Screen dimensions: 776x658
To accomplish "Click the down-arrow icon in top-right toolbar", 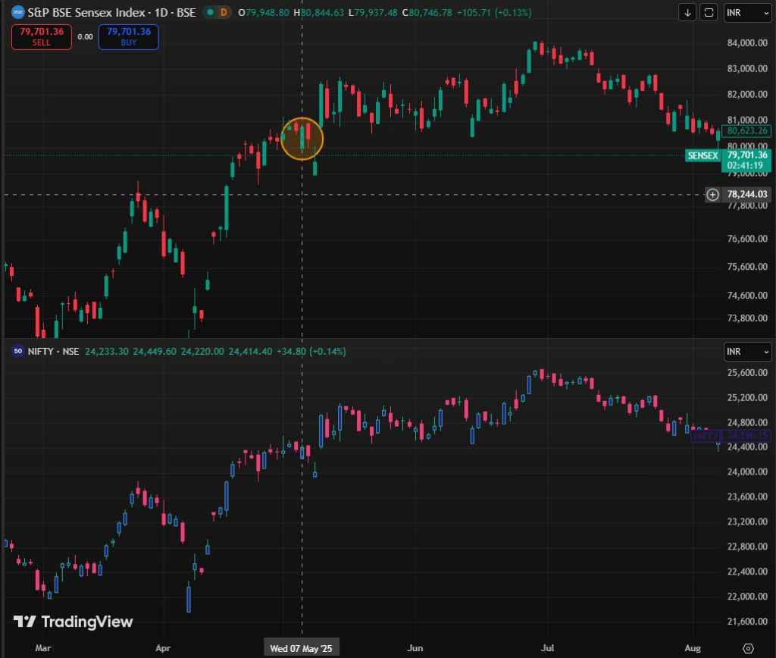I will coord(687,13).
